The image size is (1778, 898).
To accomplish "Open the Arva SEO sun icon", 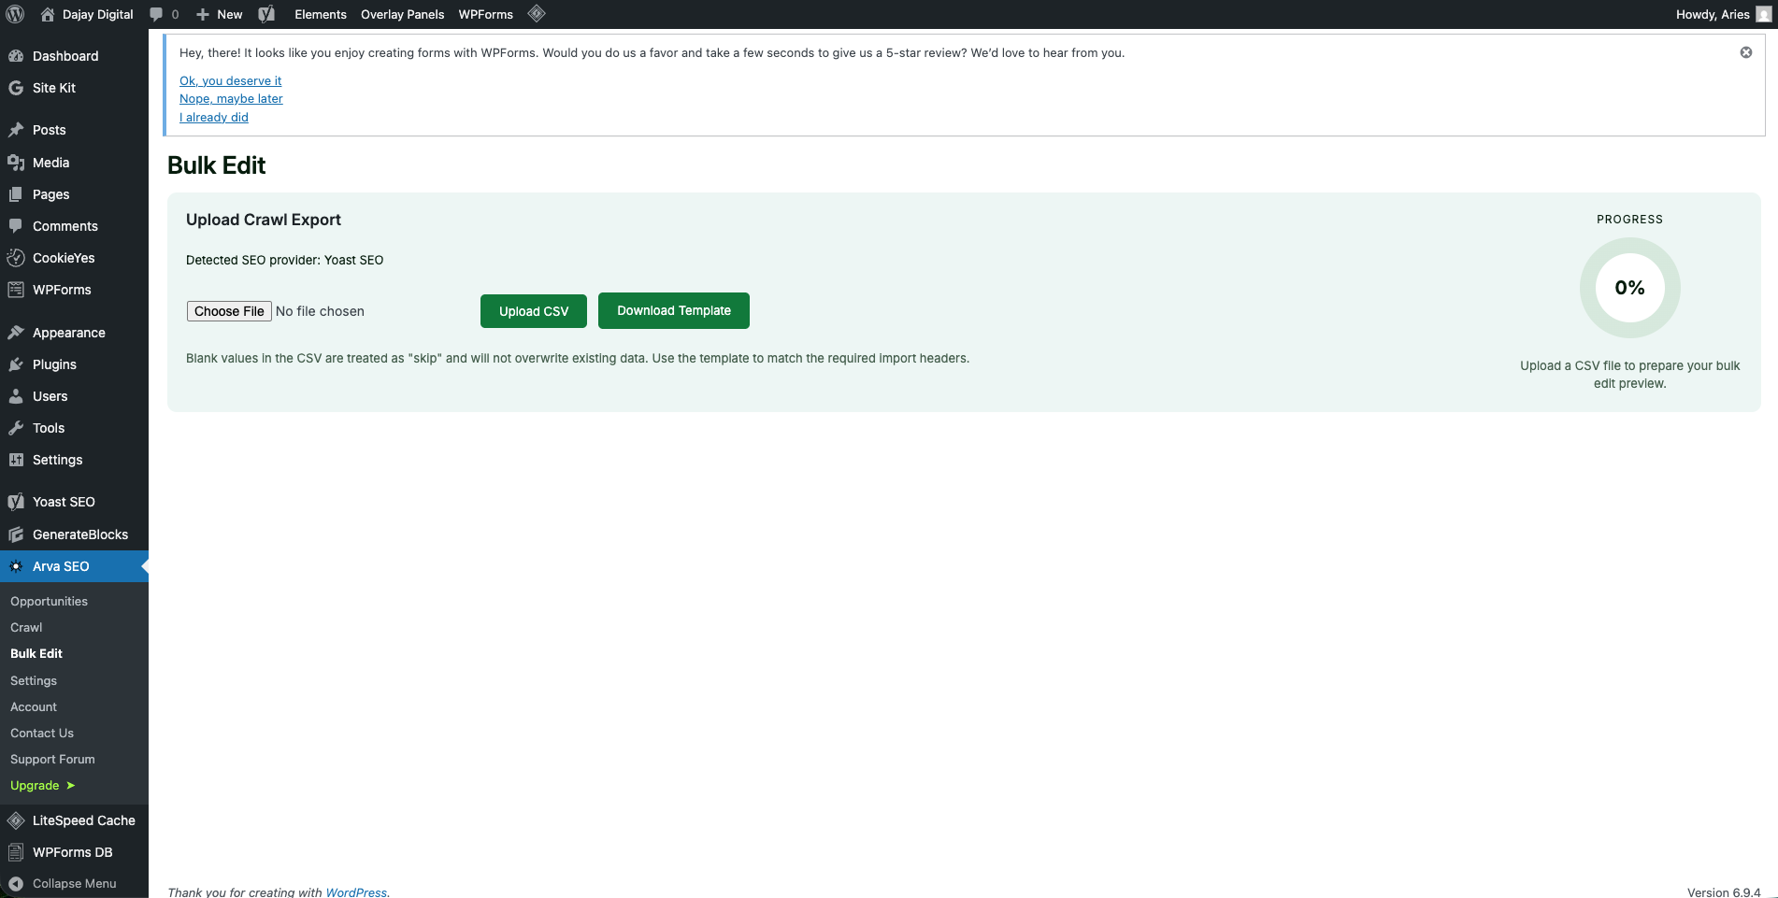I will click(16, 566).
